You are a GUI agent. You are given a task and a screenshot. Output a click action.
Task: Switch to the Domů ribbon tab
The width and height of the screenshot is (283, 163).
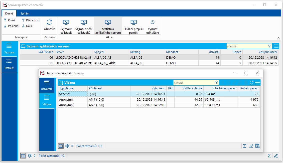pyautogui.click(x=9, y=13)
